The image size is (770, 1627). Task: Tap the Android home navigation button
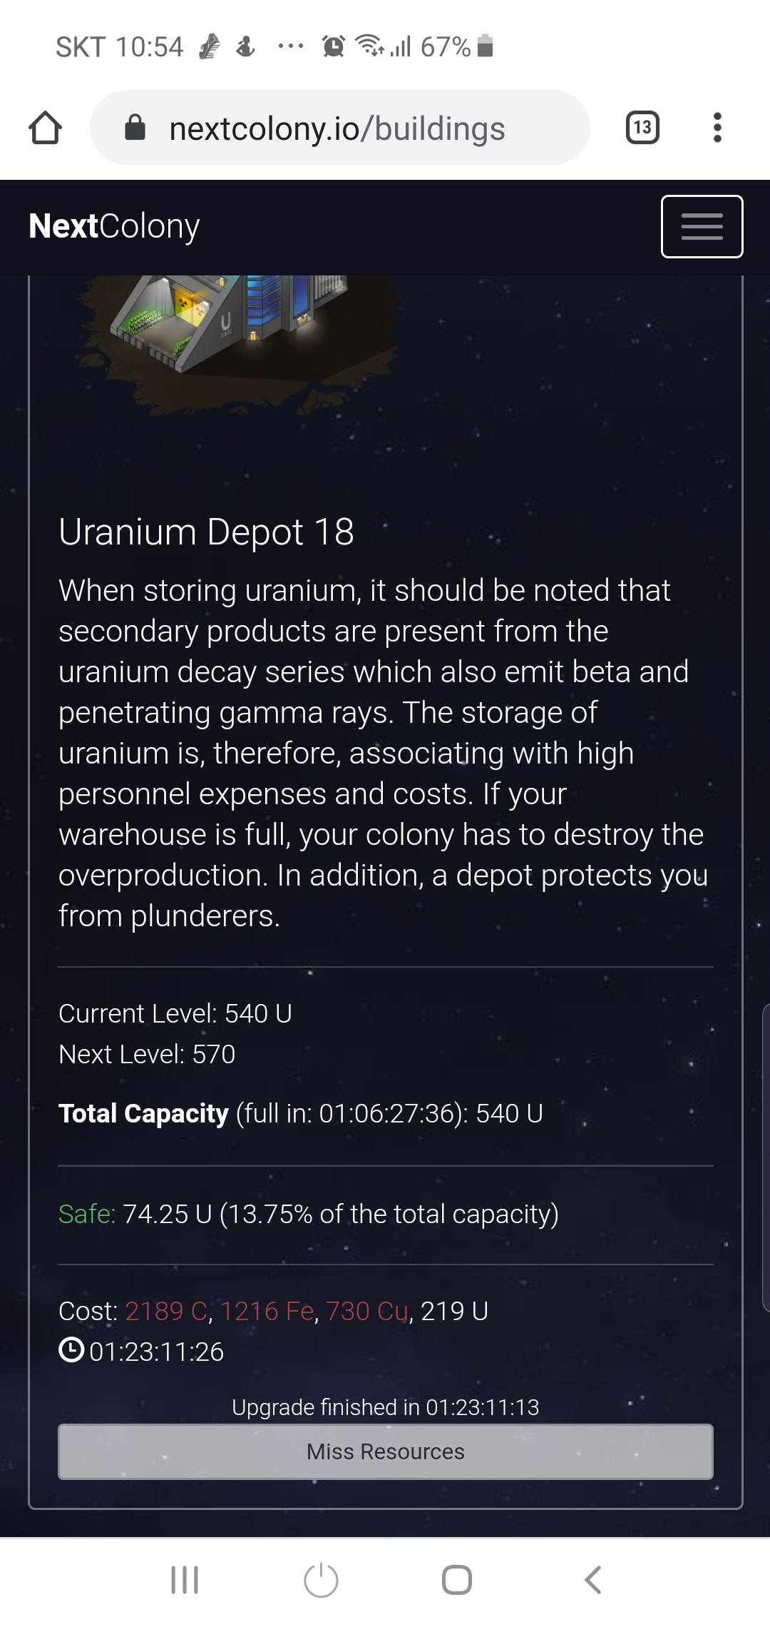coord(457,1580)
